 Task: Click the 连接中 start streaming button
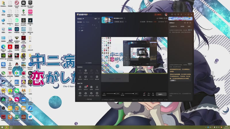tap(161, 94)
